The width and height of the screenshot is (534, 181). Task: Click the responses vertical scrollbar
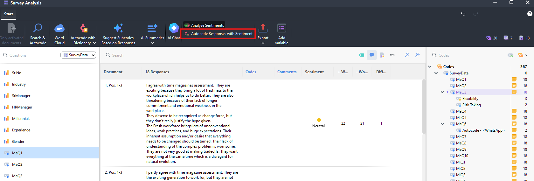[x=424, y=107]
